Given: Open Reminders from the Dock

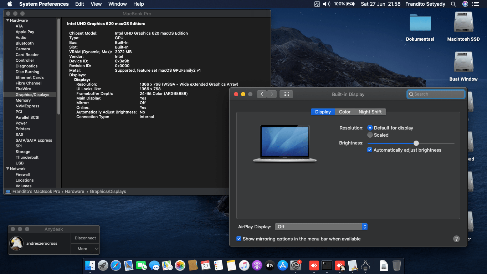Looking at the screenshot, I should (219, 265).
